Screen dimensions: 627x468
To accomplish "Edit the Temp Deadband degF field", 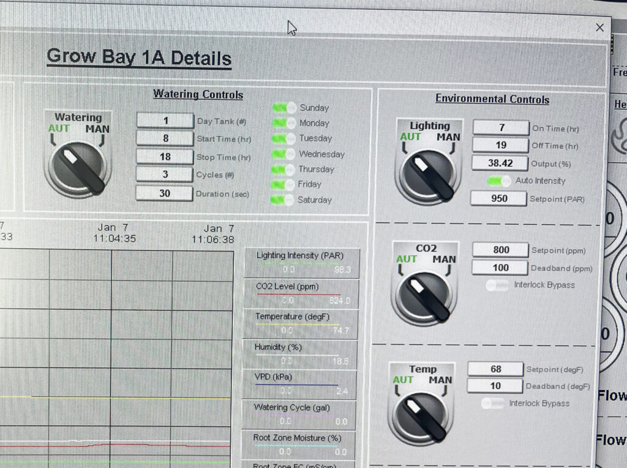I will tap(495, 386).
